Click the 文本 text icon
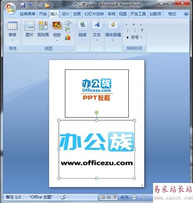 point(97,25)
